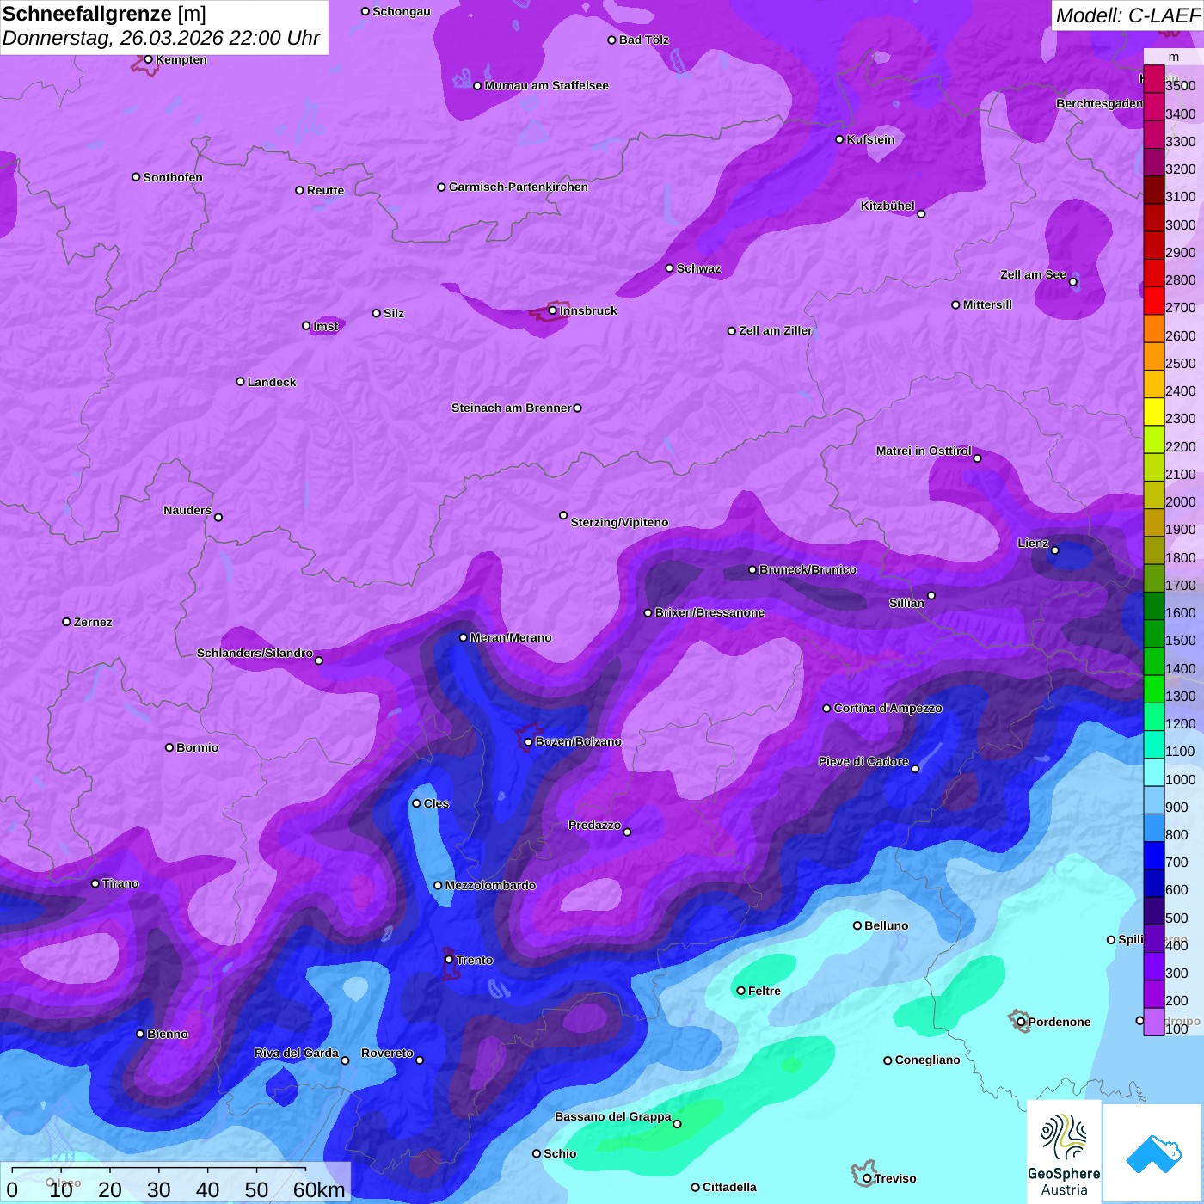The height and width of the screenshot is (1204, 1204).
Task: Click the Mezzolombardo town label
Action: 490,885
